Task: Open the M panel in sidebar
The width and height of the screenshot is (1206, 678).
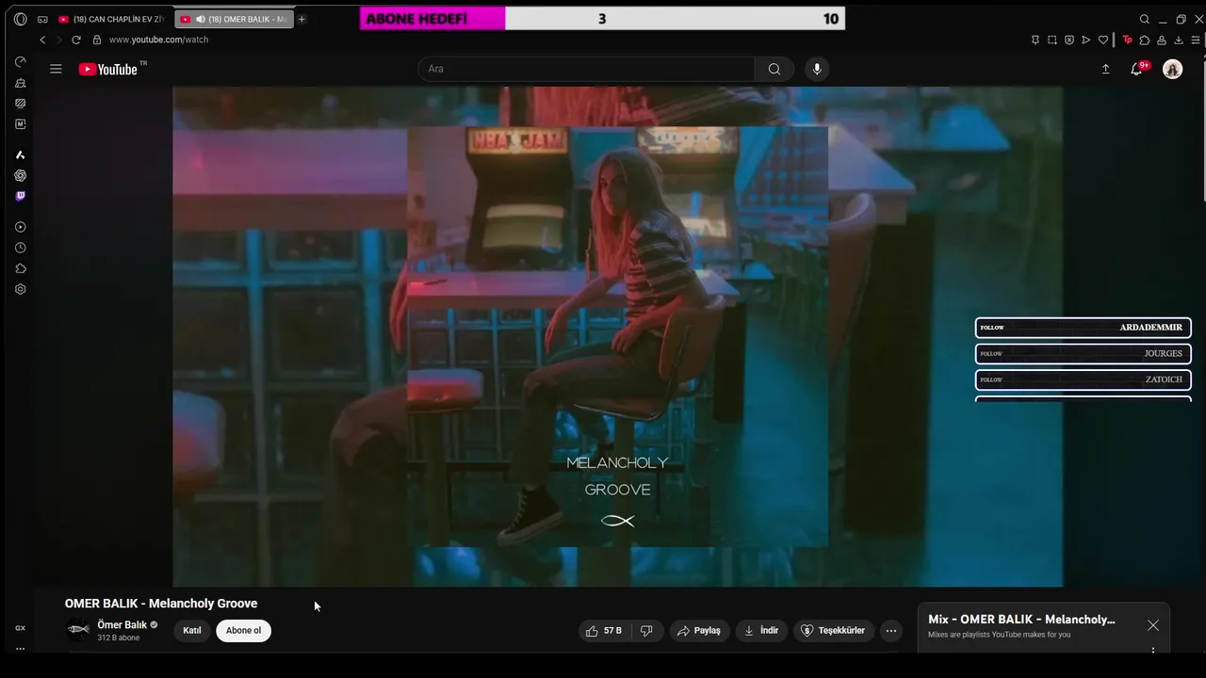Action: [x=20, y=124]
